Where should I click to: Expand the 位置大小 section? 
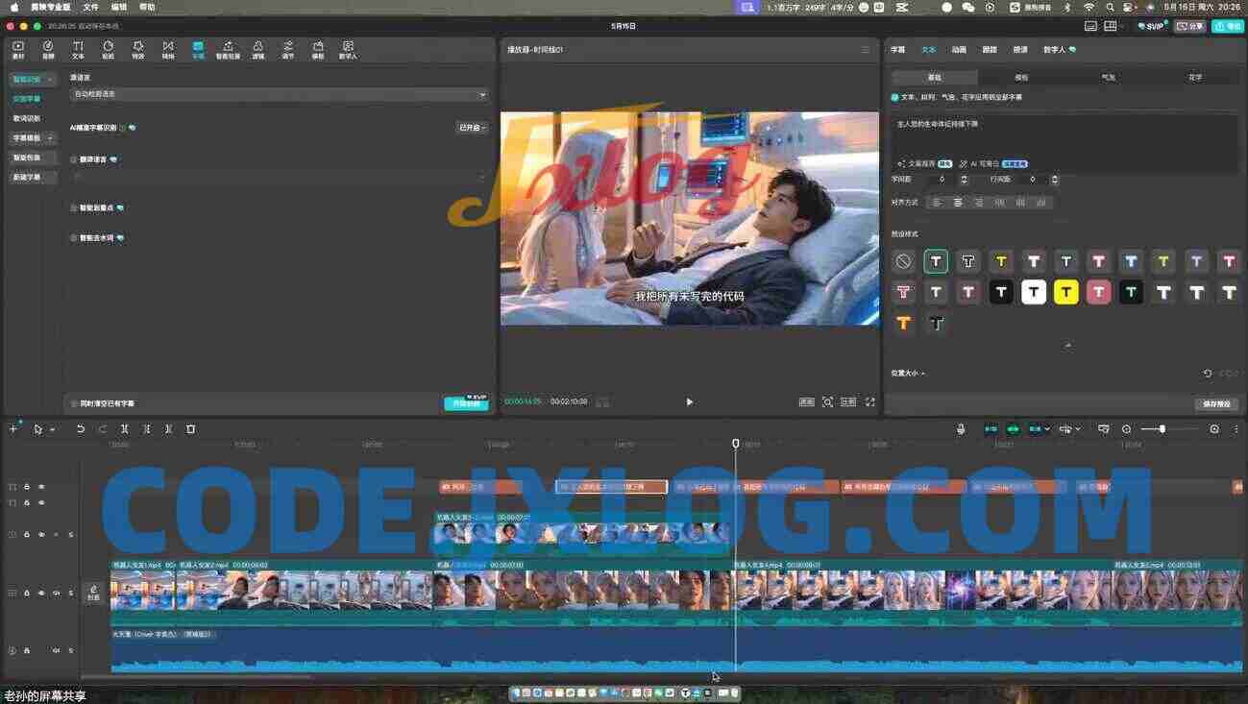(907, 373)
